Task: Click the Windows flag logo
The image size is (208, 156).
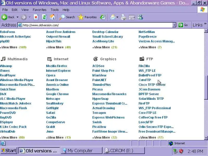Action: click(202, 10)
